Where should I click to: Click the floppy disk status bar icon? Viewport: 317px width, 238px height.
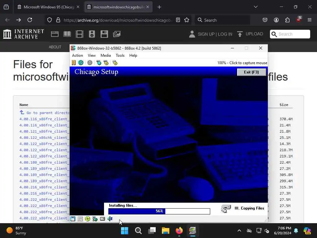pyautogui.click(x=73, y=218)
